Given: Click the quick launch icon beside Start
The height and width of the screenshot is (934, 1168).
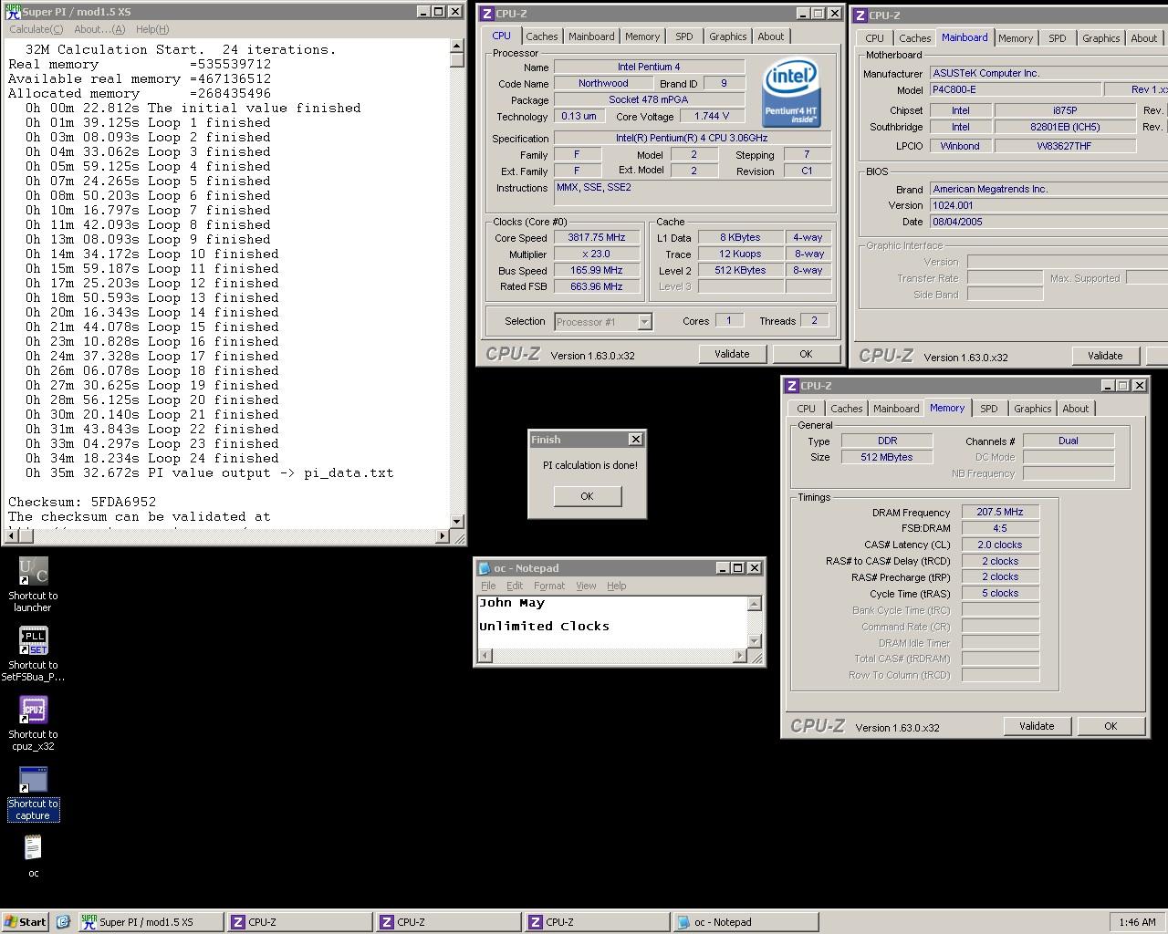Looking at the screenshot, I should point(63,922).
